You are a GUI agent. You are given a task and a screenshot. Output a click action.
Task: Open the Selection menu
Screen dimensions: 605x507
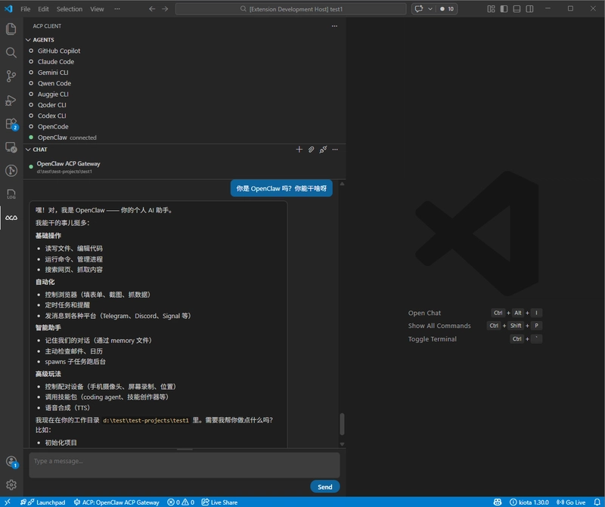pos(70,10)
